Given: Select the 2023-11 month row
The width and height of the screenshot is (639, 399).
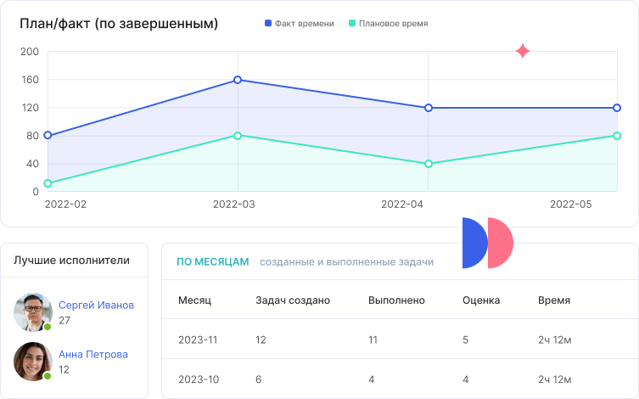Looking at the screenshot, I should pyautogui.click(x=198, y=340).
